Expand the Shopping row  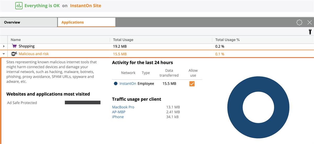click(4, 46)
